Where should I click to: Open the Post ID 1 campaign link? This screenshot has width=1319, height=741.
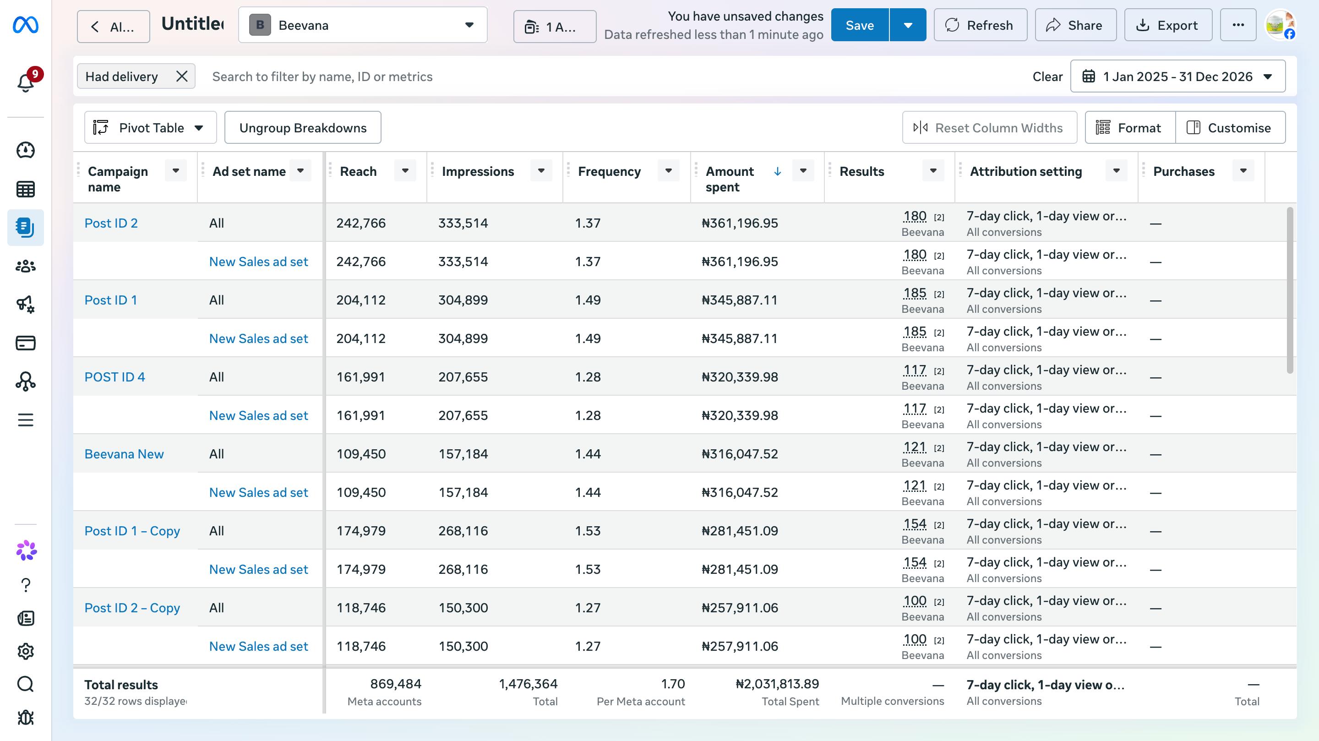(x=110, y=300)
